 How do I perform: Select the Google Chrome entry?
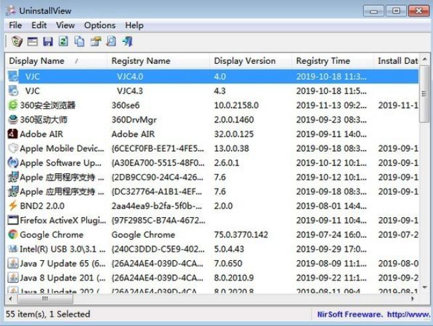pos(52,234)
